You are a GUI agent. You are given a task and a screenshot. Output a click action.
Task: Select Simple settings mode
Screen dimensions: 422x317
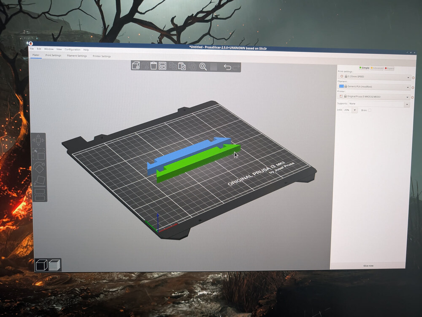pyautogui.click(x=364, y=68)
